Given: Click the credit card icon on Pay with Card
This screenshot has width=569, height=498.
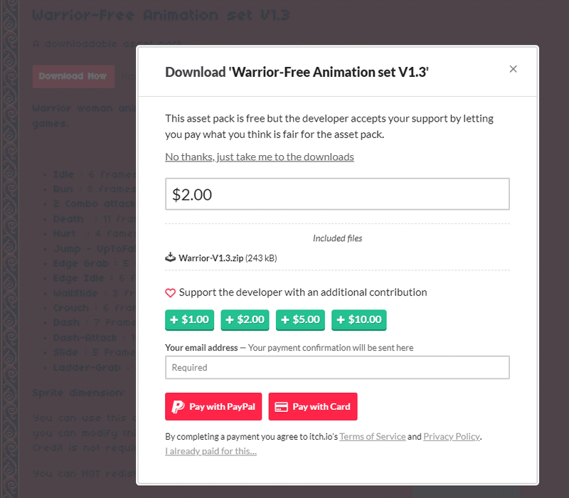Looking at the screenshot, I should [x=282, y=406].
